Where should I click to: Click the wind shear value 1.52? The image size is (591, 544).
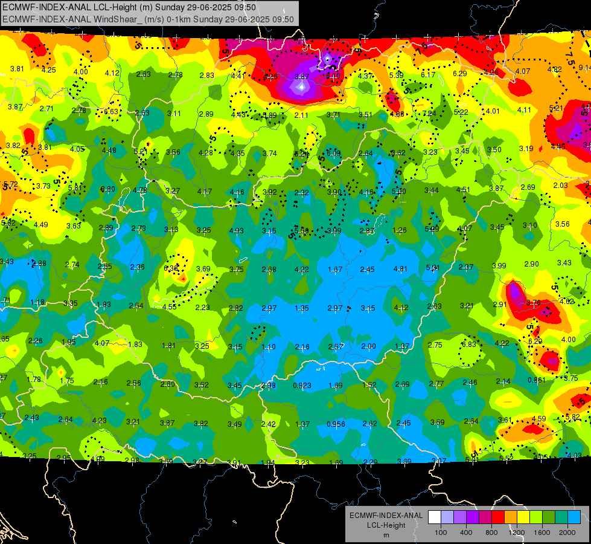(369, 384)
